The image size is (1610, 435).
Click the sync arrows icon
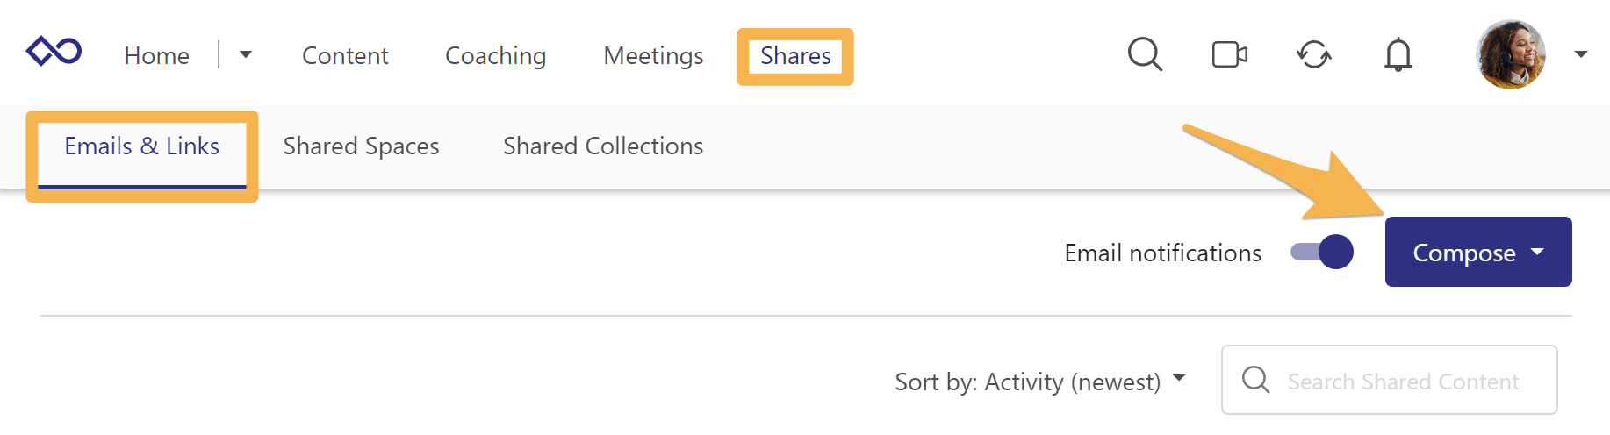tap(1313, 55)
